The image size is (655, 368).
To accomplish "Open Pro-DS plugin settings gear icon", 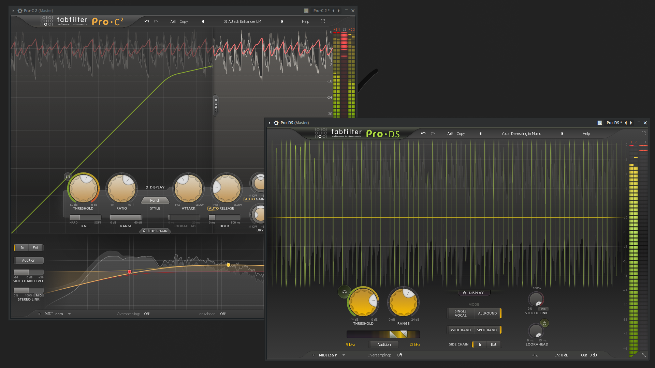I will click(x=276, y=123).
